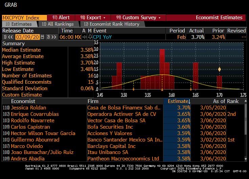Screen dimensions: 249x179
Task: Click scrollbar up arrow in economist list
Action: 246,101
